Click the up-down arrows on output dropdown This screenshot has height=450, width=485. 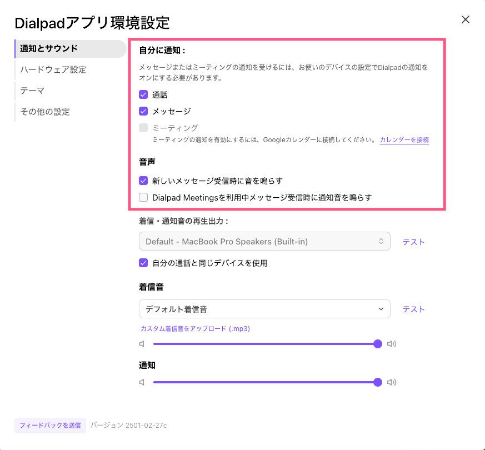(381, 241)
